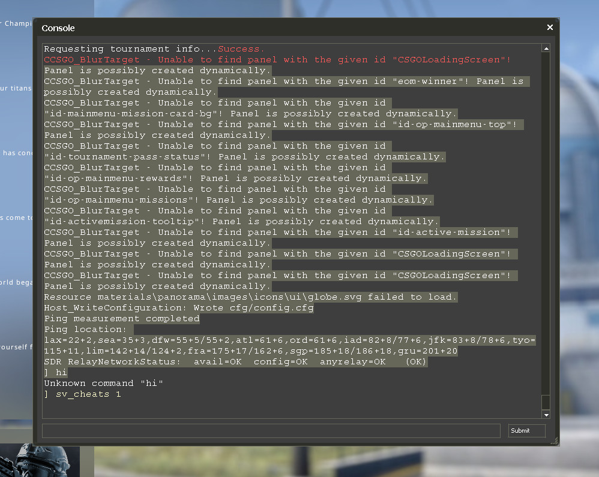
Task: Click the ping values line starting "lax=22+2"
Action: click(289, 340)
